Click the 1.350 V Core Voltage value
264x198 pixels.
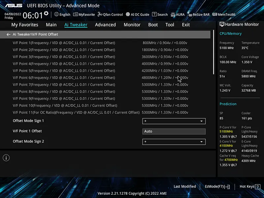247,62
